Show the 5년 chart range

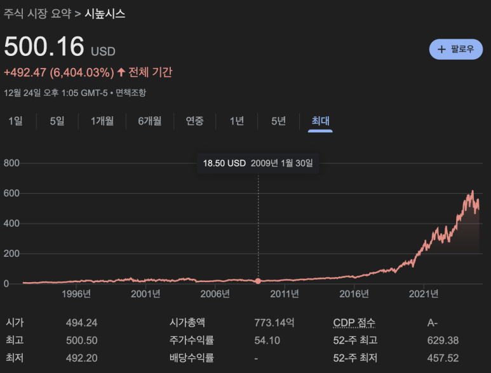point(278,121)
